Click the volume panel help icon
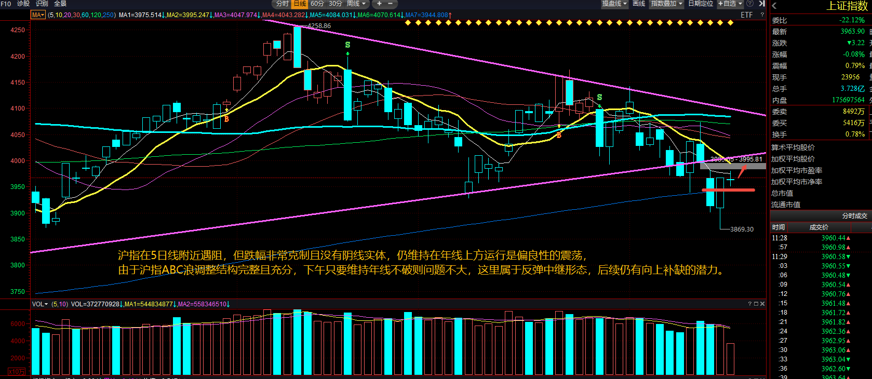 pyautogui.click(x=749, y=304)
